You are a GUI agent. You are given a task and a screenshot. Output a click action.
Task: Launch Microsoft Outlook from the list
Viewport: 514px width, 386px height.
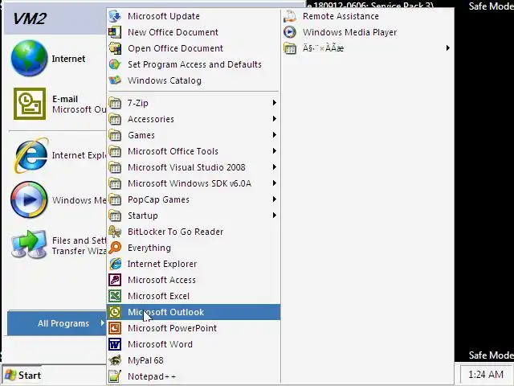(x=194, y=312)
